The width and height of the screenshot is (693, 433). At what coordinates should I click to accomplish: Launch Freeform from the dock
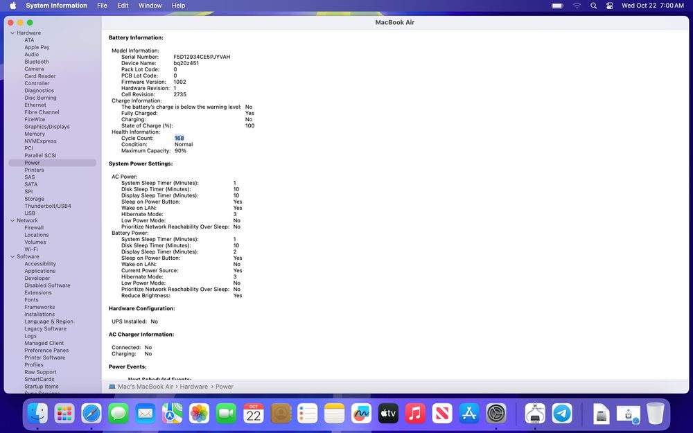[361, 414]
